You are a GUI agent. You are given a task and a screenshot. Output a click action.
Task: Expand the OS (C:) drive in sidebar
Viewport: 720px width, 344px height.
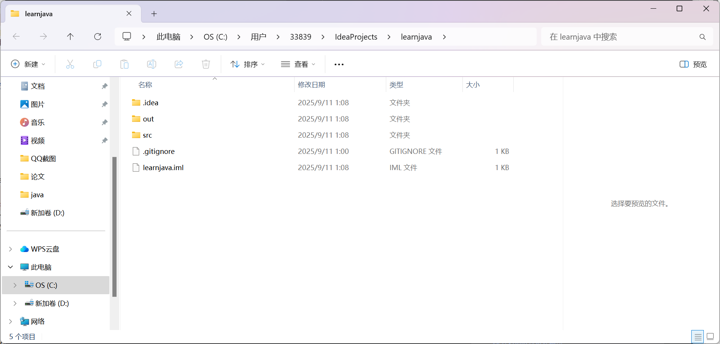(x=15, y=285)
